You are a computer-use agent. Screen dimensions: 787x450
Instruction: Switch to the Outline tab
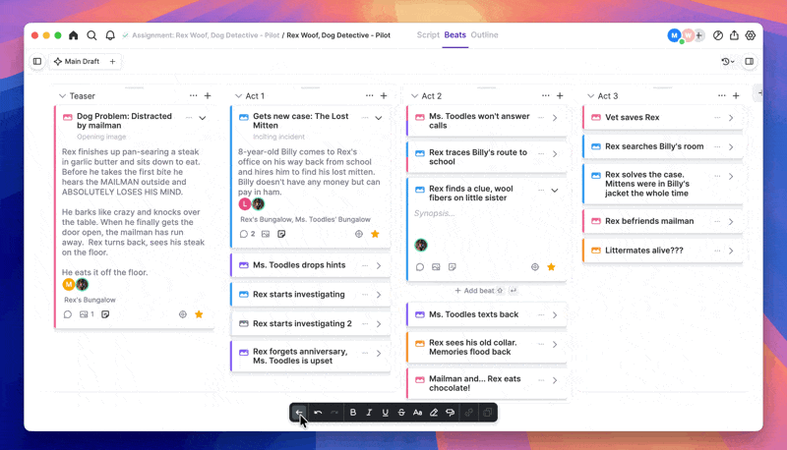pyautogui.click(x=484, y=35)
